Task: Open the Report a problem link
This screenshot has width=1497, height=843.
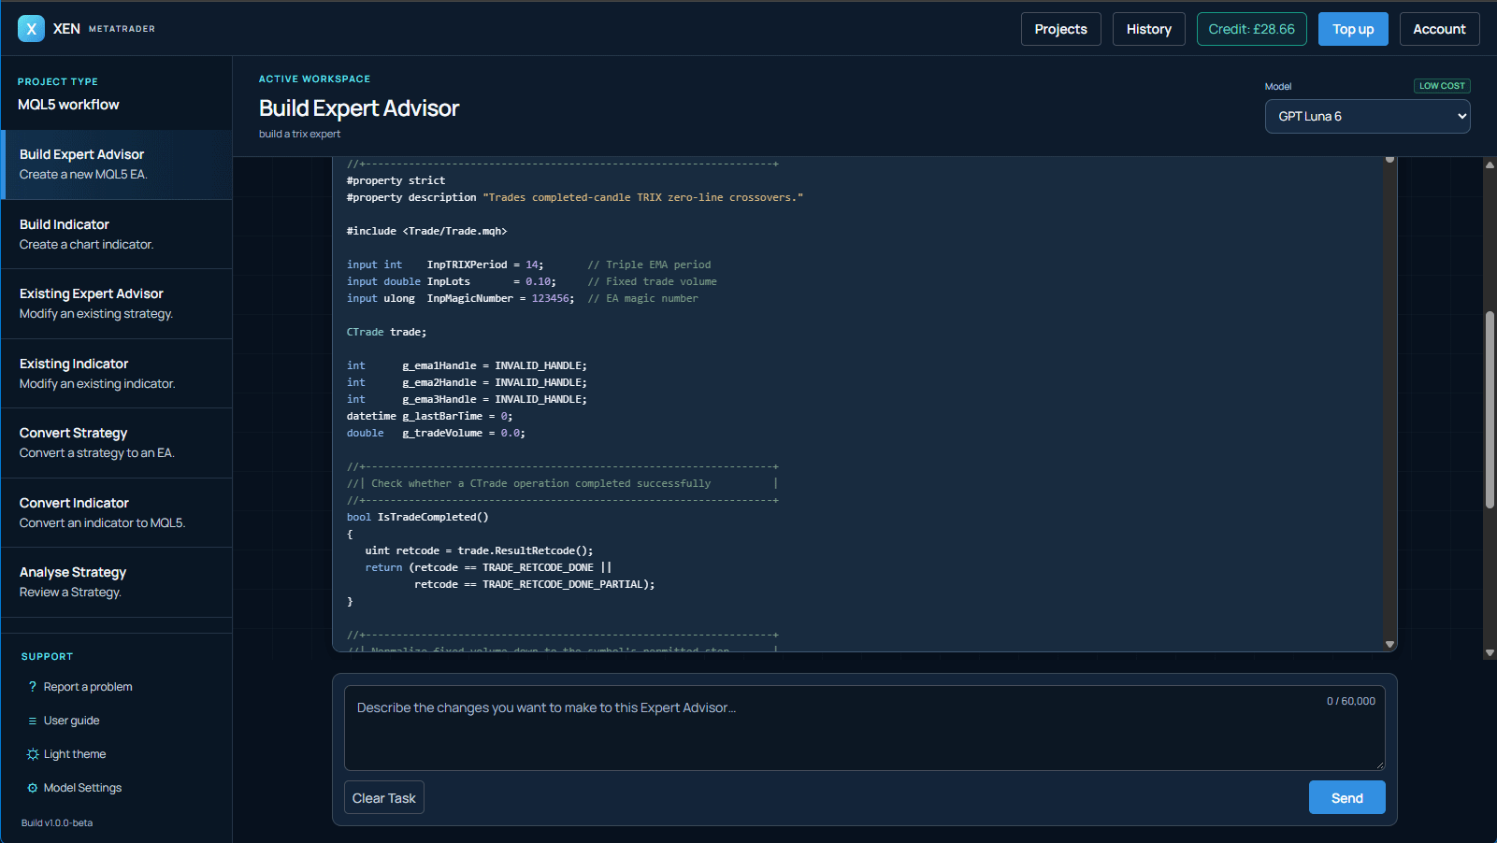Action: (x=88, y=687)
